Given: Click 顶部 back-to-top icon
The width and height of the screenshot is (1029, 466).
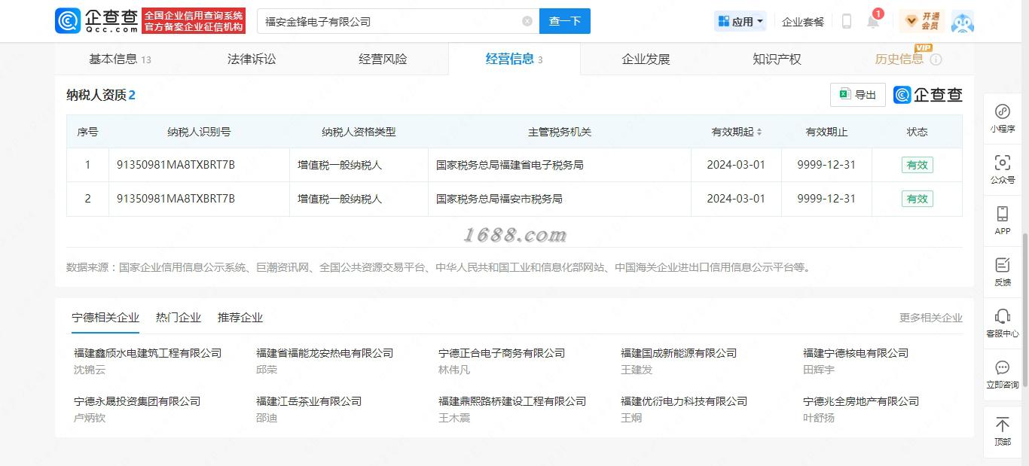Looking at the screenshot, I should (x=1003, y=431).
